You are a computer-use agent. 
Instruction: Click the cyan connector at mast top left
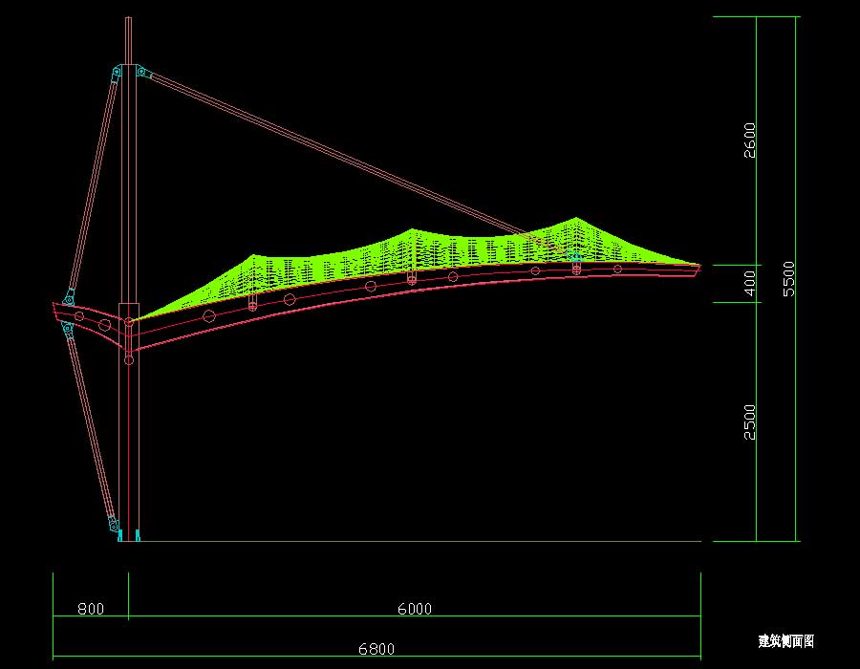pos(117,73)
